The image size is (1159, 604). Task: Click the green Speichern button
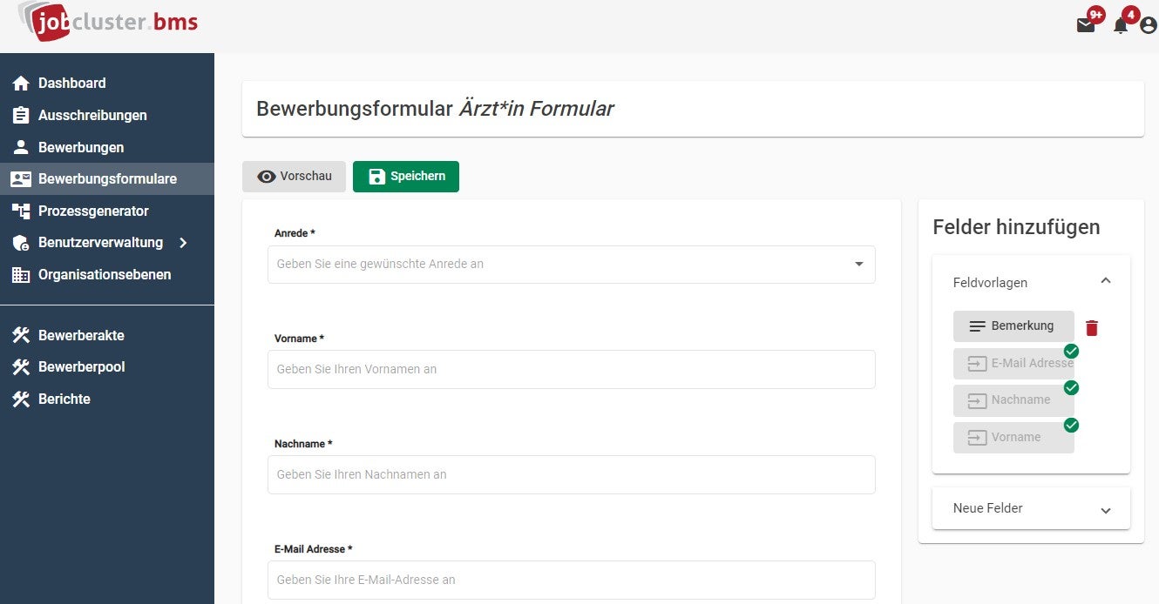point(406,177)
